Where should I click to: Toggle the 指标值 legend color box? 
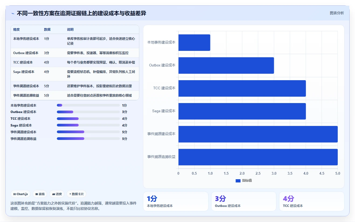tap(238, 181)
